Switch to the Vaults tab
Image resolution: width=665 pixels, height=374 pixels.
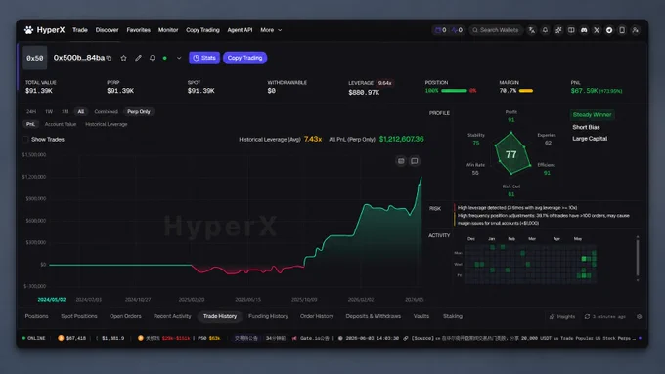[421, 316]
